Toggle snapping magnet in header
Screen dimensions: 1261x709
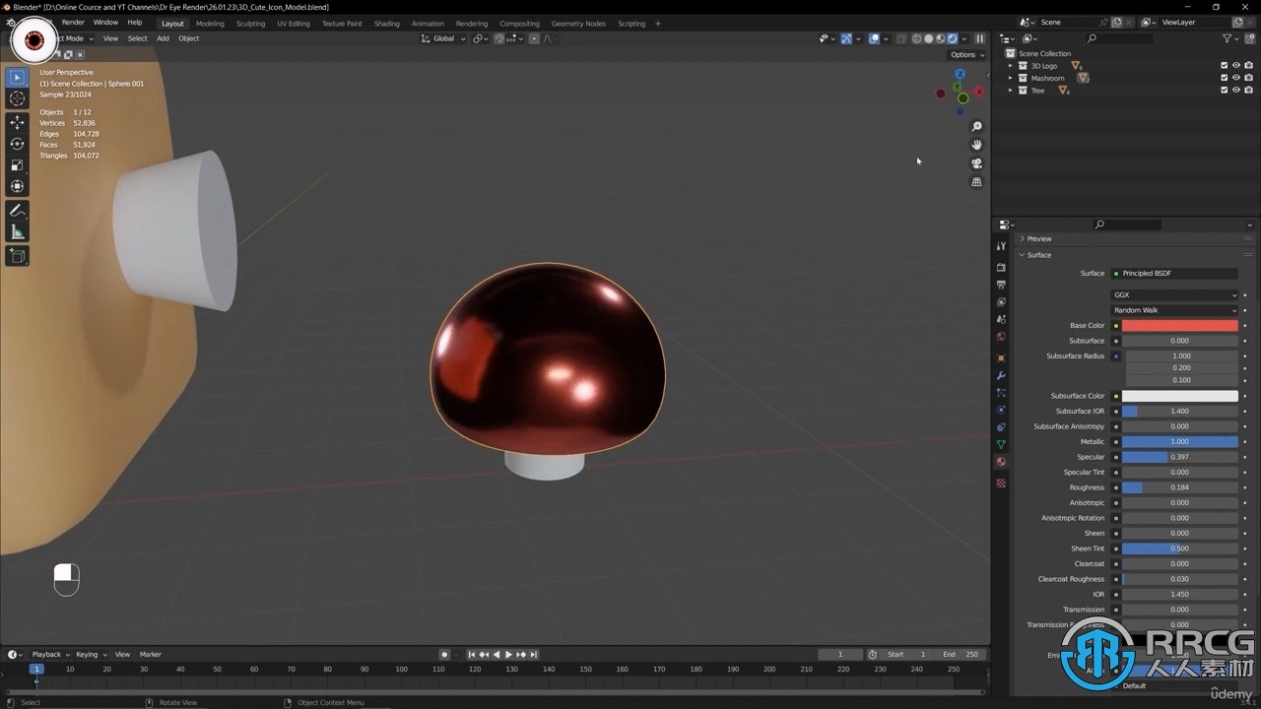pyautogui.click(x=498, y=38)
